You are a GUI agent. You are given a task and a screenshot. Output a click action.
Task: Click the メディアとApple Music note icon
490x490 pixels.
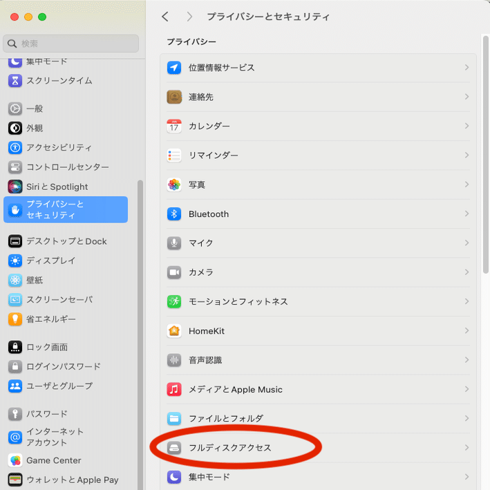[174, 389]
